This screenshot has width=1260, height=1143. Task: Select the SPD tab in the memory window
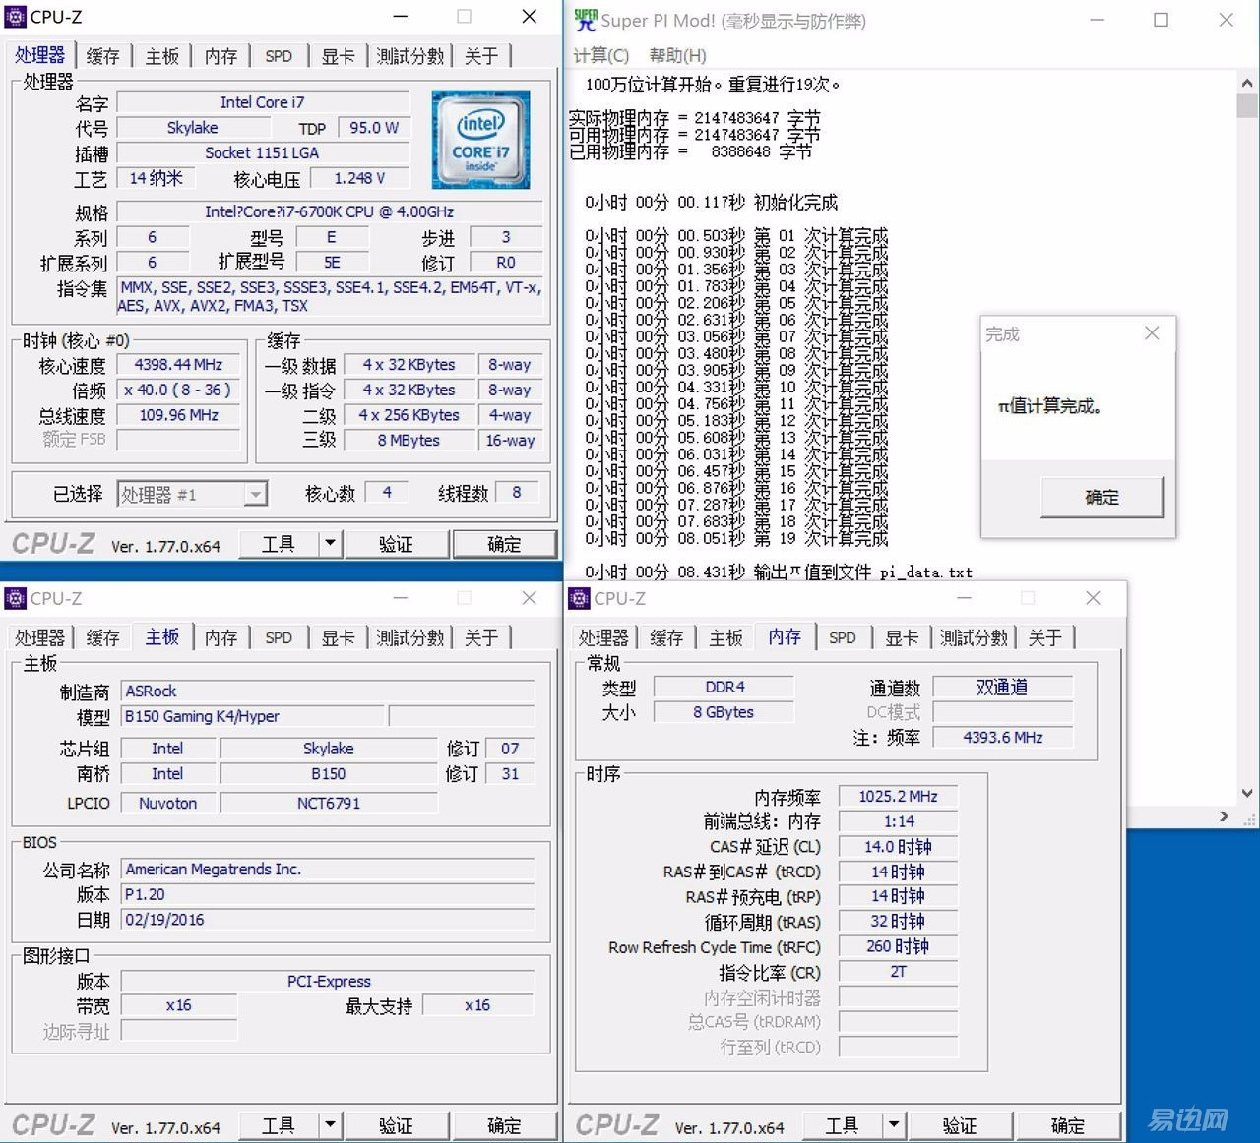point(842,637)
